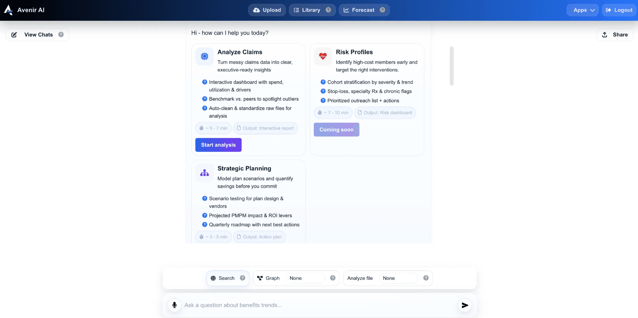Click the Risk Profiles heart icon
This screenshot has width=638, height=318.
click(323, 56)
